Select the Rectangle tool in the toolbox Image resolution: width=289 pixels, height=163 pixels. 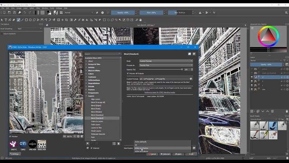(26, 20)
